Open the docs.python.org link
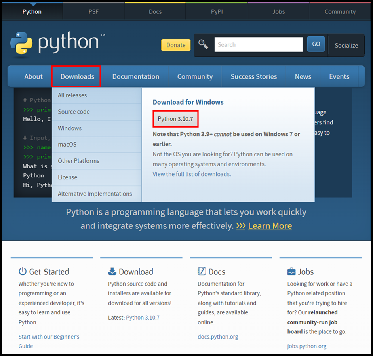Viewport: 373px width, 356px height. pos(218,337)
